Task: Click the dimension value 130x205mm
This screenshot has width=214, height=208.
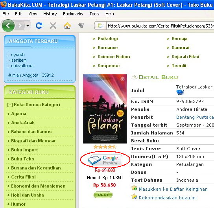Action: tap(190, 156)
